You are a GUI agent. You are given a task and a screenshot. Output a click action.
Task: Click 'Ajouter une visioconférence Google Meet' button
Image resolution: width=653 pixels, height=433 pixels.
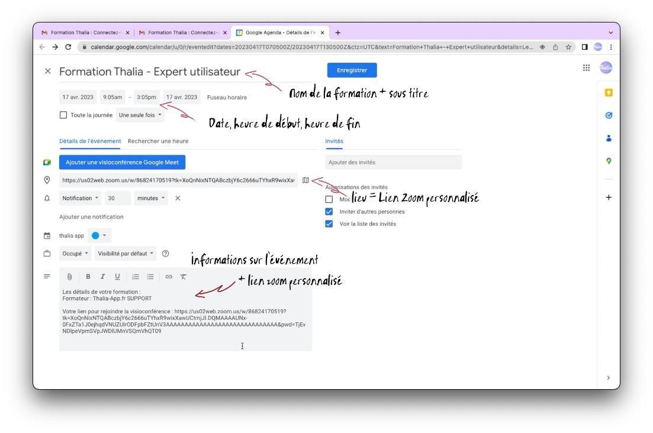coord(122,162)
